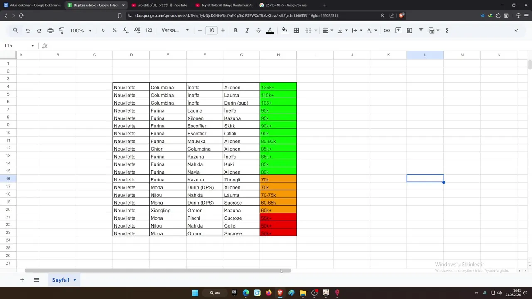The width and height of the screenshot is (532, 299).
Task: Go back to the previous page
Action: click(5, 15)
